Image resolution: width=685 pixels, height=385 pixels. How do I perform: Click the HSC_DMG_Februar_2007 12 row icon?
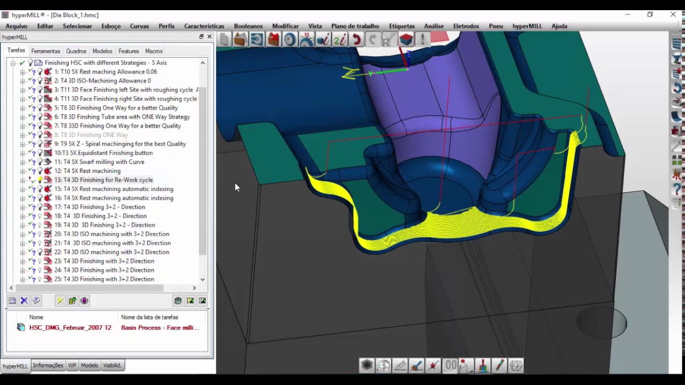click(x=21, y=327)
